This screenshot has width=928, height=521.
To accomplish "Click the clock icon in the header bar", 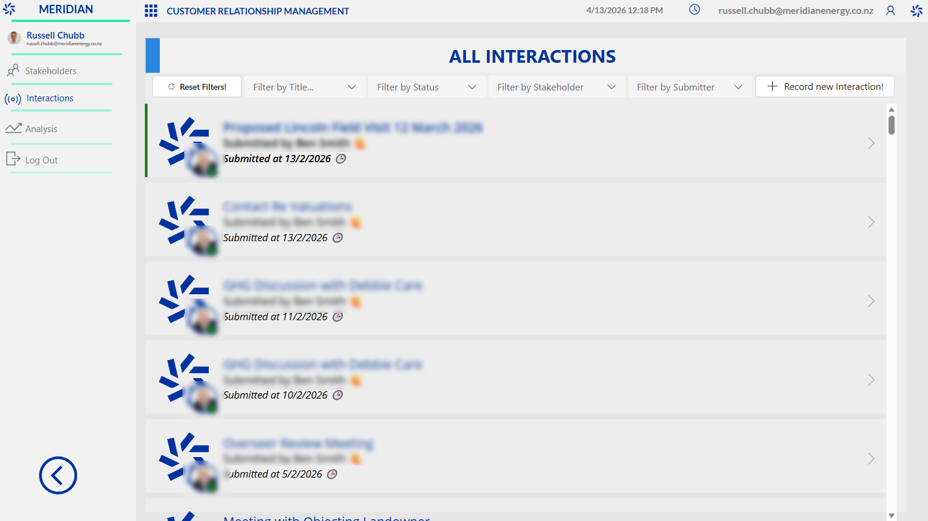I will tap(694, 10).
